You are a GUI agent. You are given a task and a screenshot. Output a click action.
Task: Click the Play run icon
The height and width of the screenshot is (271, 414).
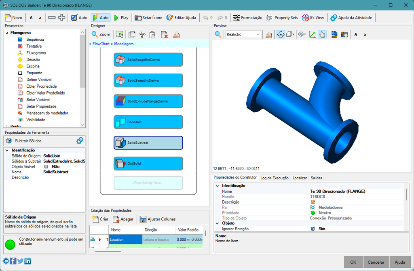[x=116, y=18]
